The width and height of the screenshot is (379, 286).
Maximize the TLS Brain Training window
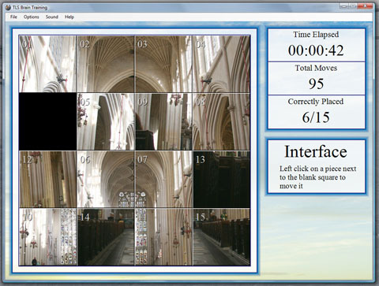coord(353,6)
